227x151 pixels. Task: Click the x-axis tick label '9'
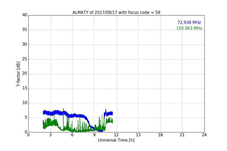click(94, 135)
